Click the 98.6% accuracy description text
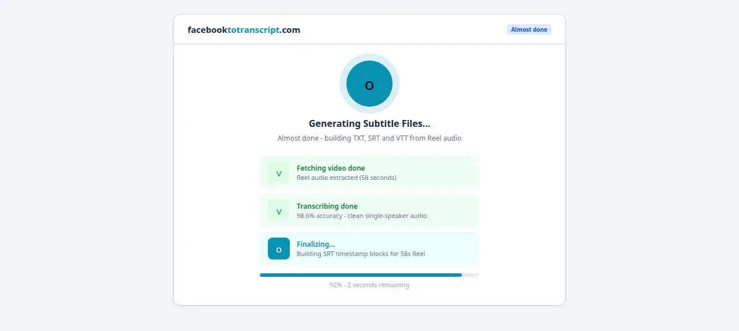Viewport: 739px width, 331px height. [x=362, y=216]
